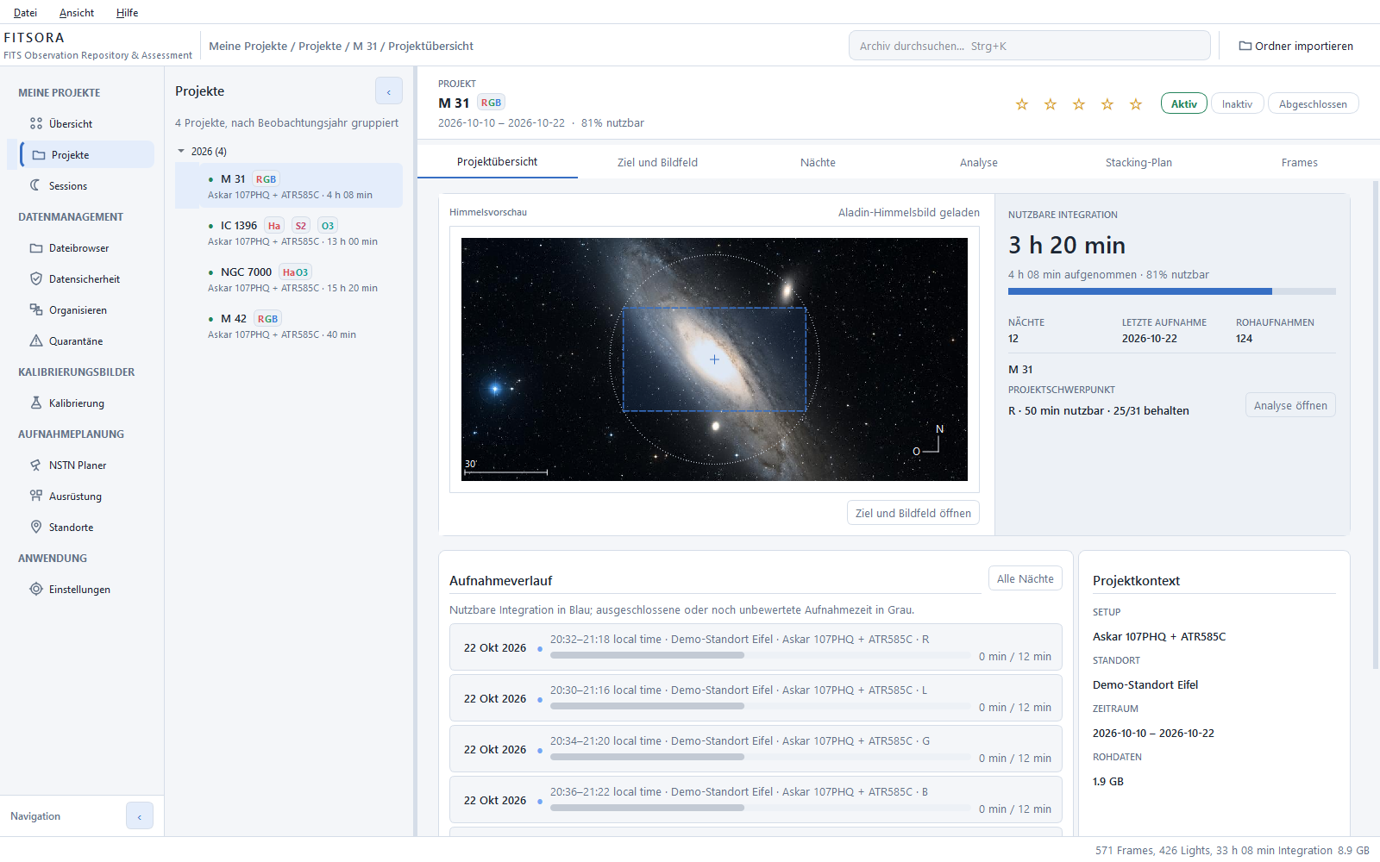The image size is (1380, 862).
Task: Switch to the Frames tab
Action: [1299, 162]
